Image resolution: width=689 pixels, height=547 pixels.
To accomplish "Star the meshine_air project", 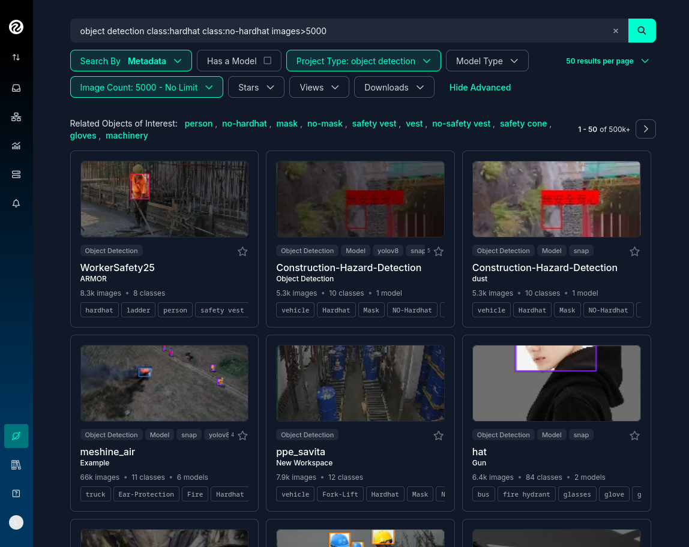I will click(242, 435).
